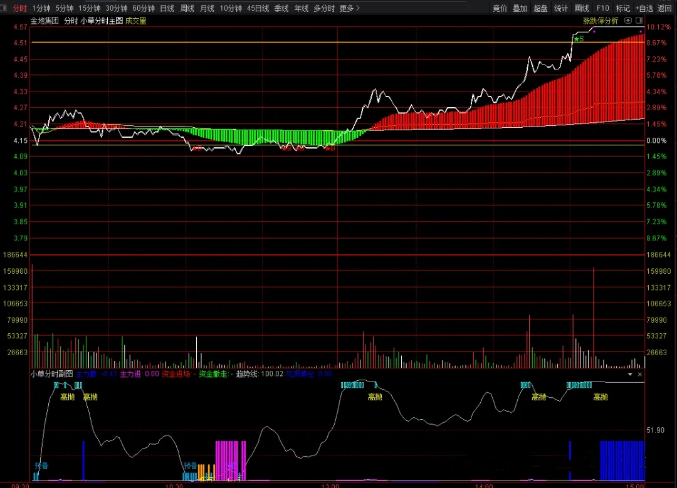Add stock via +自选 button
The width and height of the screenshot is (677, 488).
(644, 8)
